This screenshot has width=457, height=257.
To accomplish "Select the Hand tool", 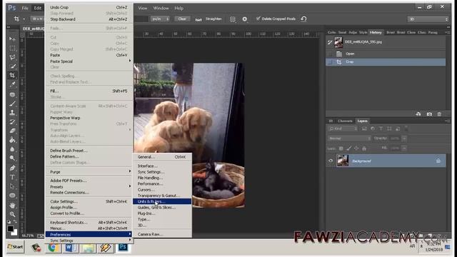I will [12, 205].
